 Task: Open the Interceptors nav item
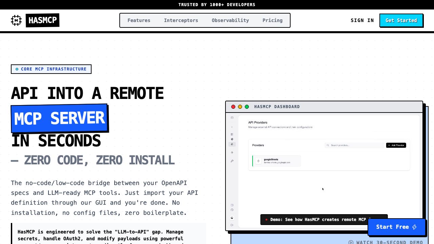(181, 20)
